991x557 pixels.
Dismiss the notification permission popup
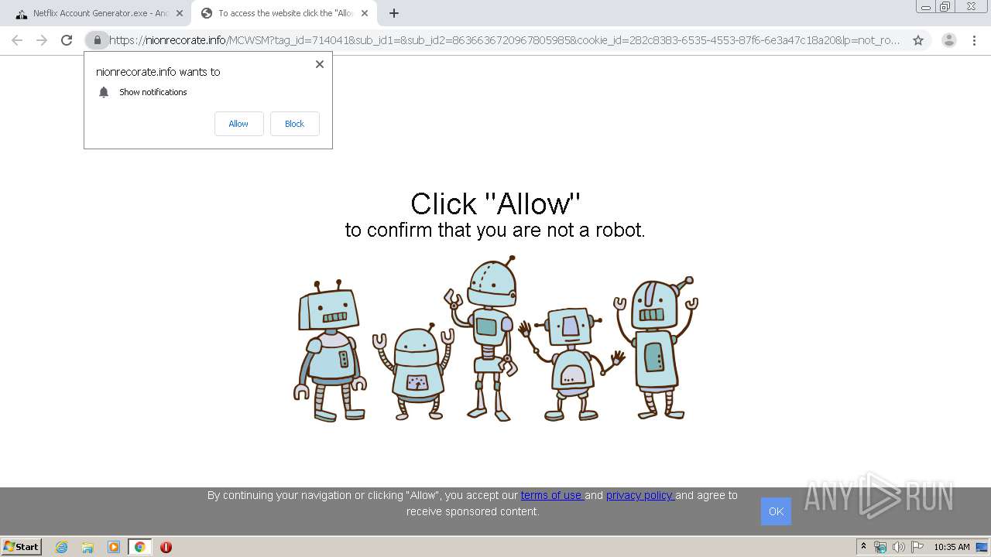[320, 64]
